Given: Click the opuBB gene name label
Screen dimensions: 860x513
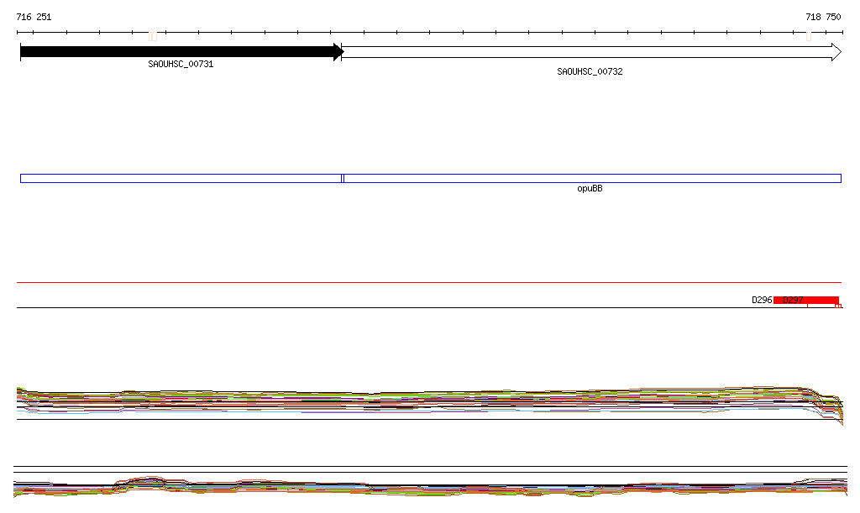Looking at the screenshot, I should pyautogui.click(x=590, y=188).
